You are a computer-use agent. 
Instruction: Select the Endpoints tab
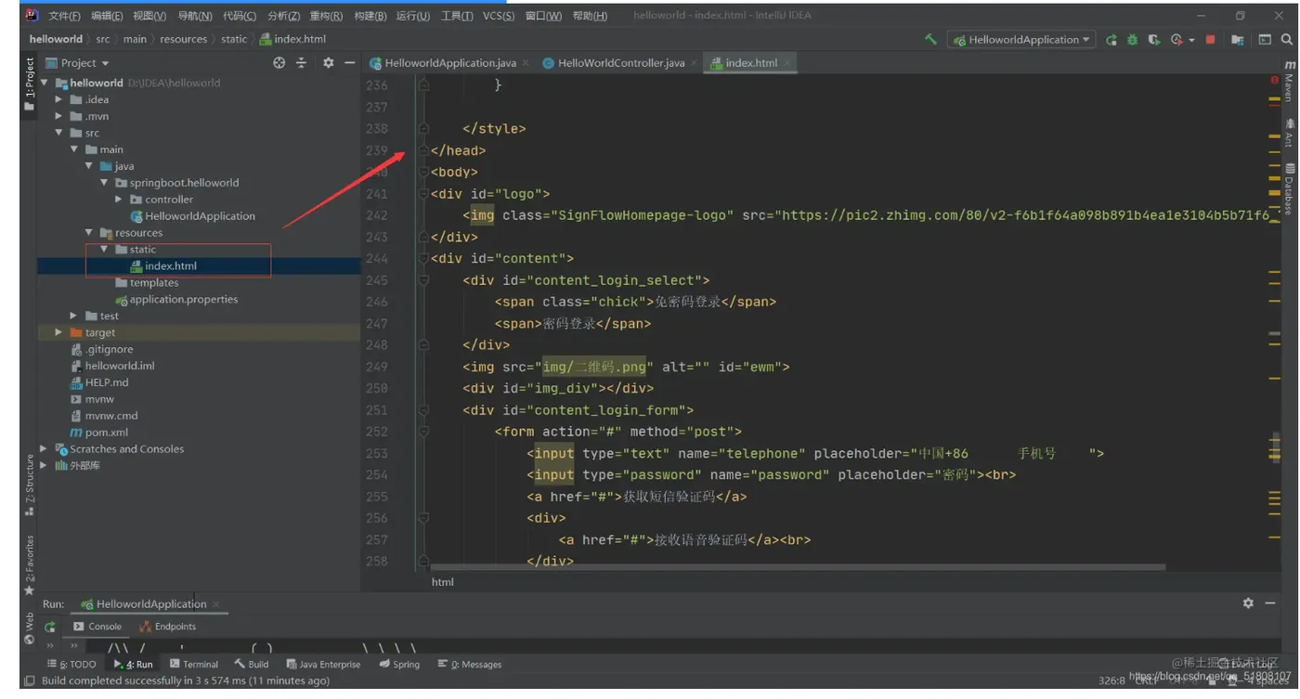click(x=168, y=627)
